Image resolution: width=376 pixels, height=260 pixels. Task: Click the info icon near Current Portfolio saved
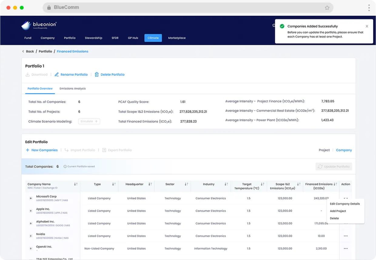click(x=65, y=166)
